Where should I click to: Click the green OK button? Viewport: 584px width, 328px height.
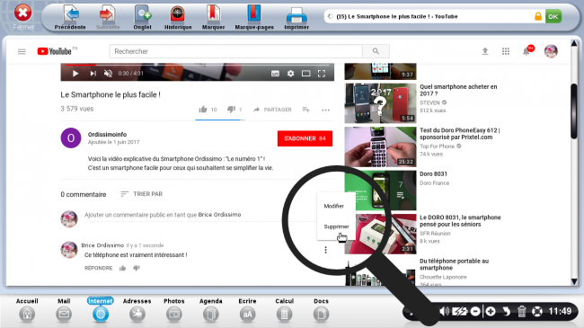(553, 16)
